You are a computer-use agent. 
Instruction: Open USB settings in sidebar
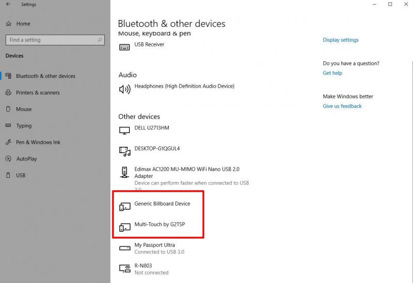[x=21, y=175]
